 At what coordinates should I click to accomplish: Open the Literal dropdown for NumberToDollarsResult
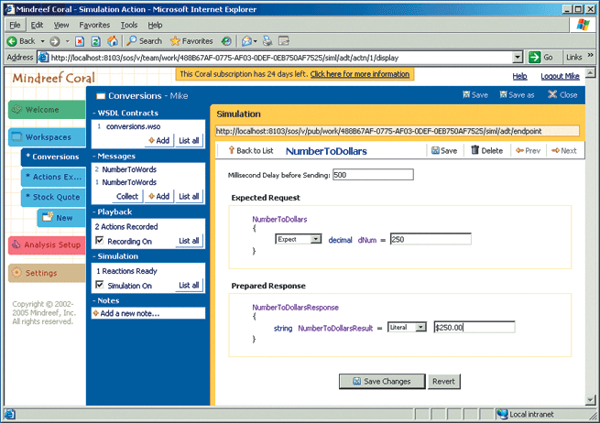pos(407,327)
